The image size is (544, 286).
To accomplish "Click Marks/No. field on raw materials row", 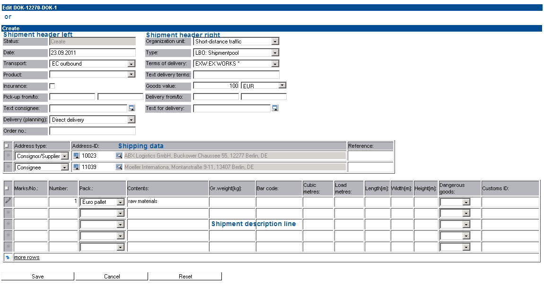I will tap(31, 202).
